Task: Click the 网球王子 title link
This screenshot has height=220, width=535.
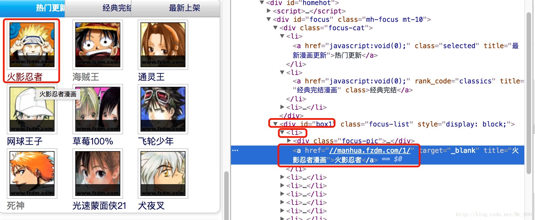Action: [25, 141]
